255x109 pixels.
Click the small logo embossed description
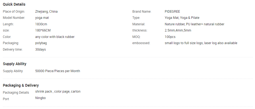coord(201,43)
